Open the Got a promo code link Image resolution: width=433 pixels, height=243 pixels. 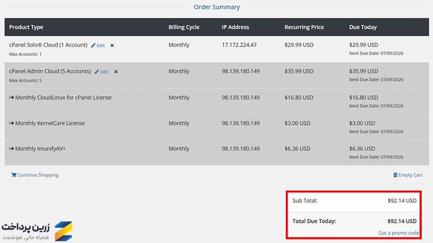click(399, 233)
